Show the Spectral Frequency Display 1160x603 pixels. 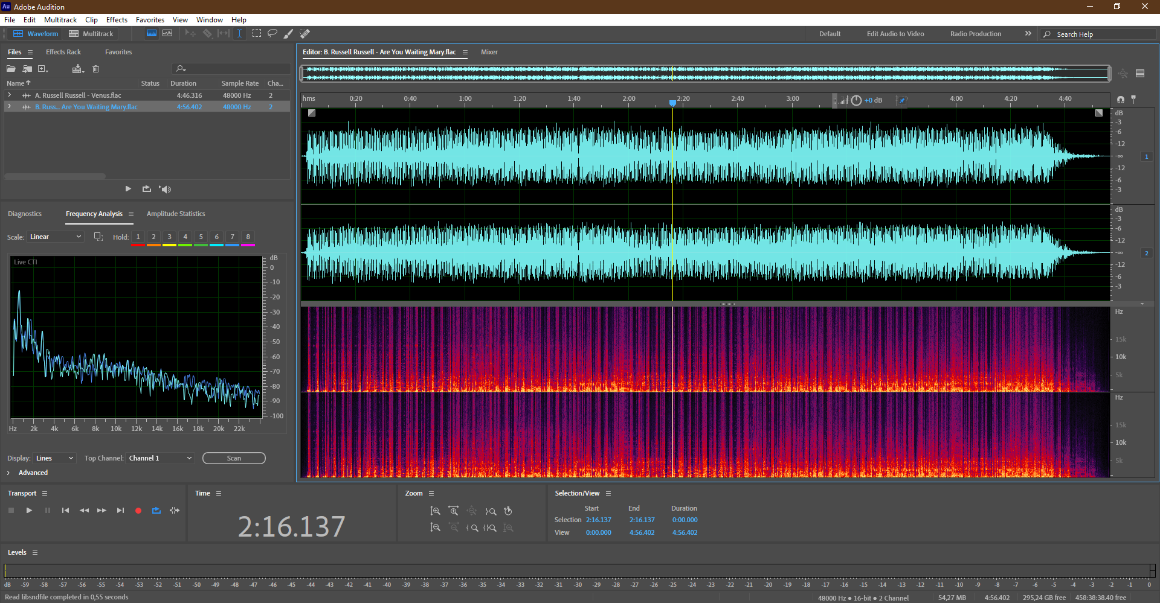coord(152,34)
